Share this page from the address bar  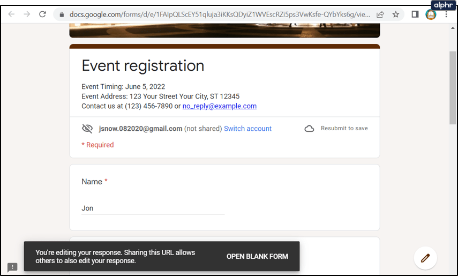380,14
